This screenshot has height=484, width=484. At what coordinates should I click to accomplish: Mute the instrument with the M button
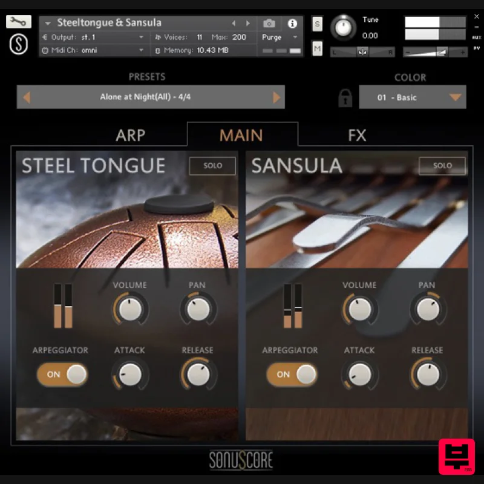pos(317,48)
